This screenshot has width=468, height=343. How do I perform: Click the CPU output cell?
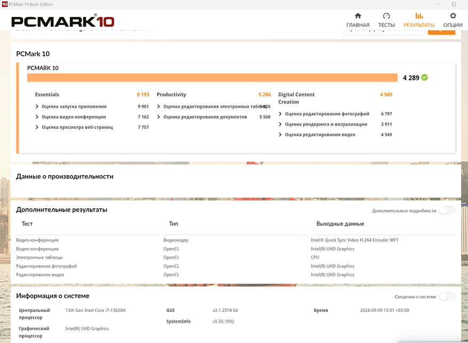point(315,258)
